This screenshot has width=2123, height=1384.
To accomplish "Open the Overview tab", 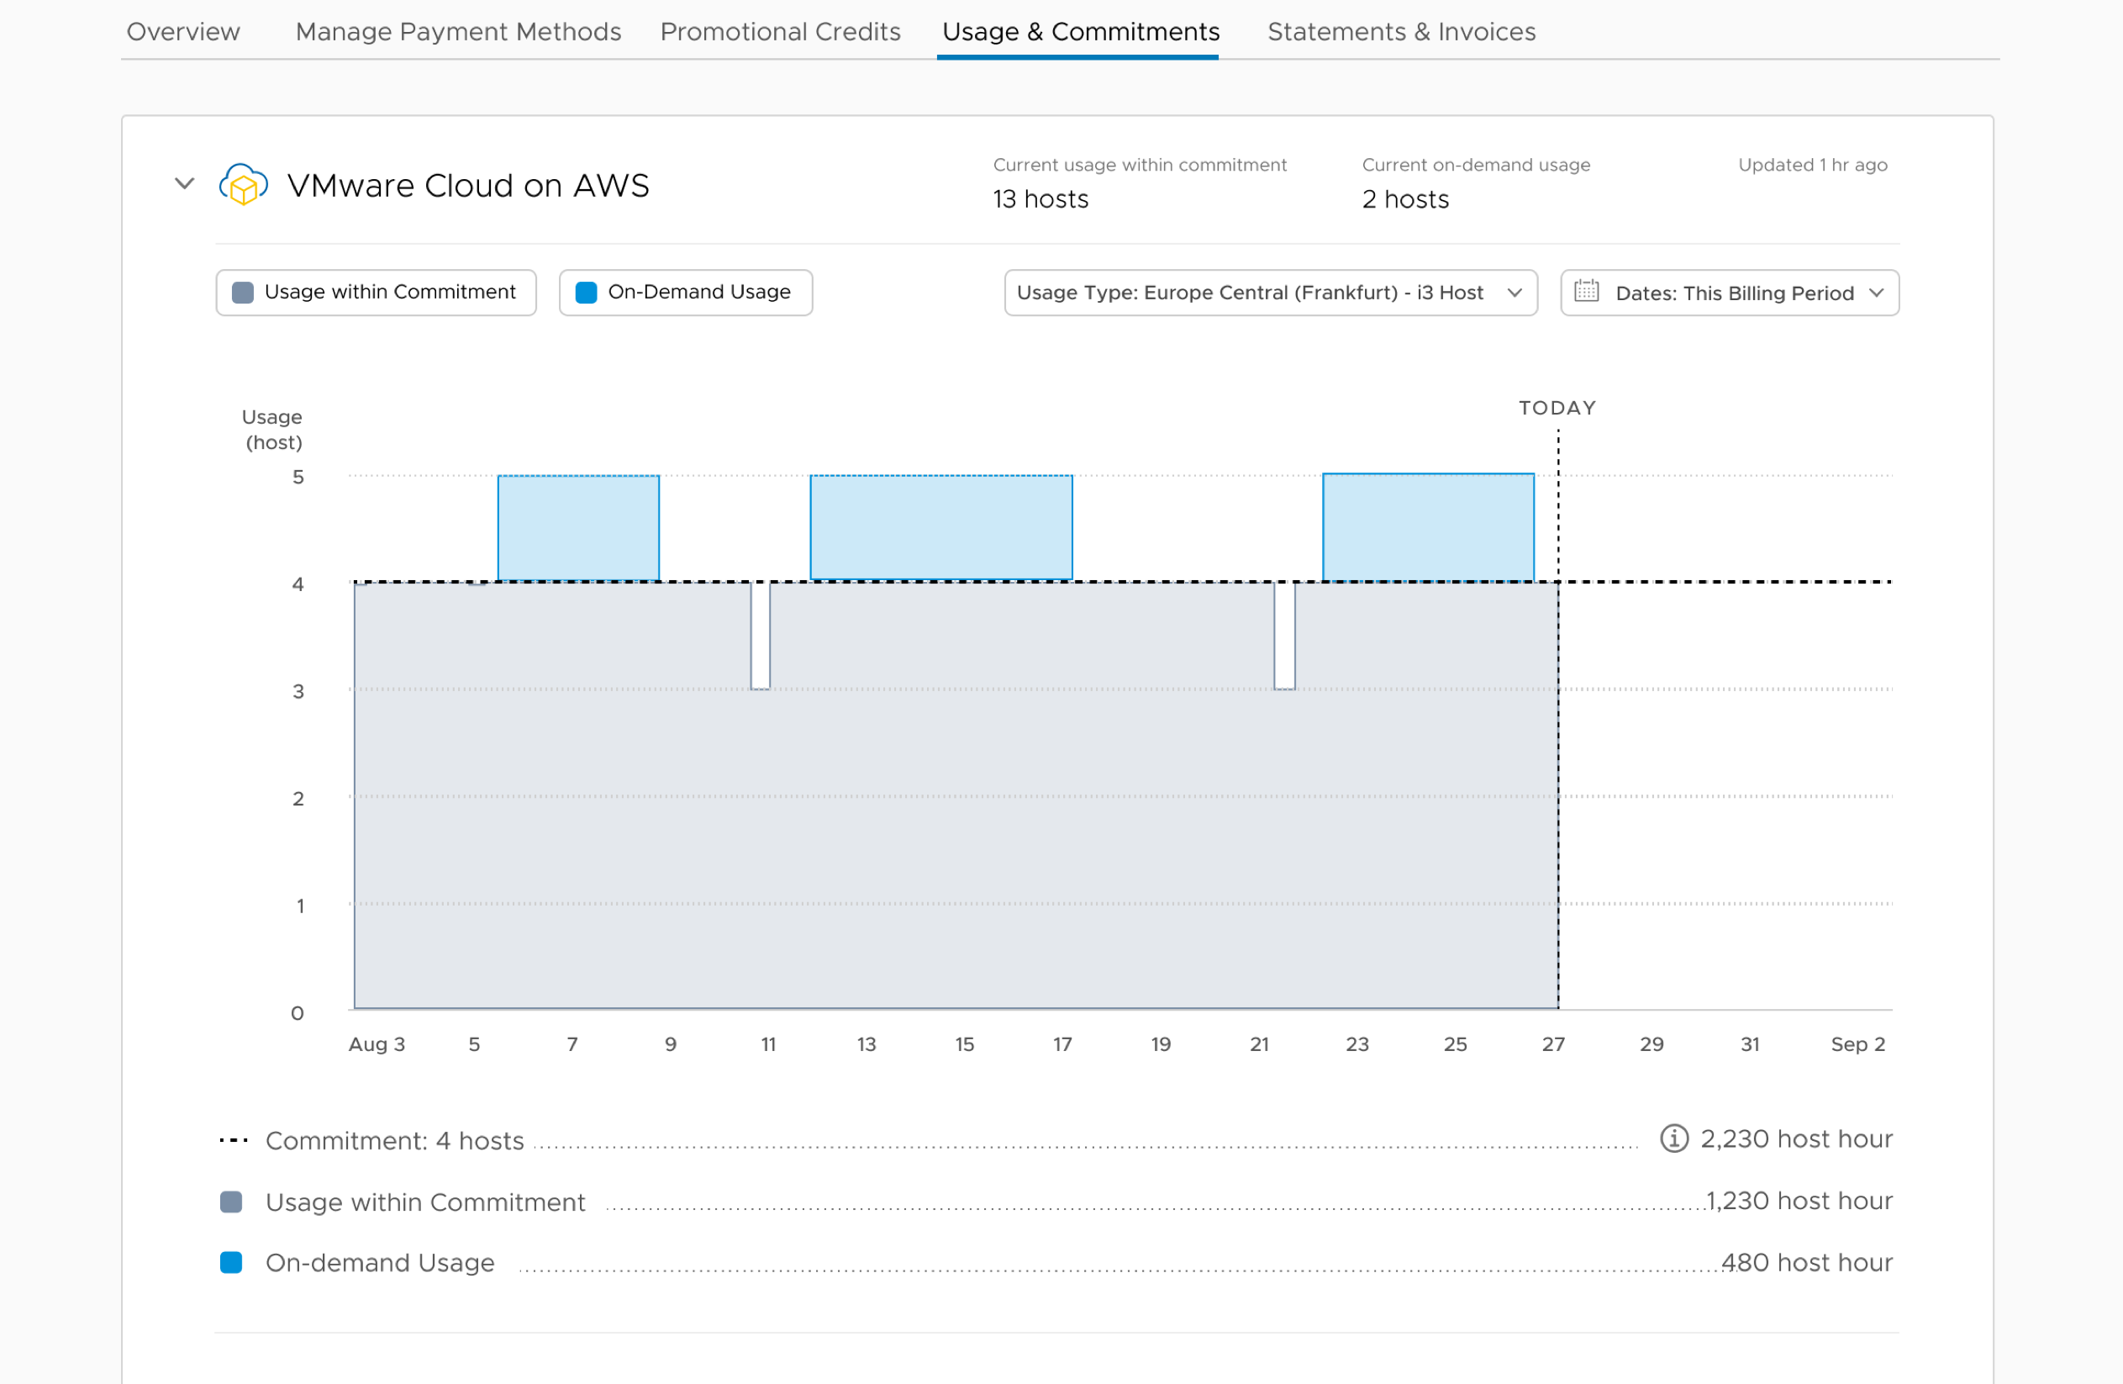I will pos(183,32).
